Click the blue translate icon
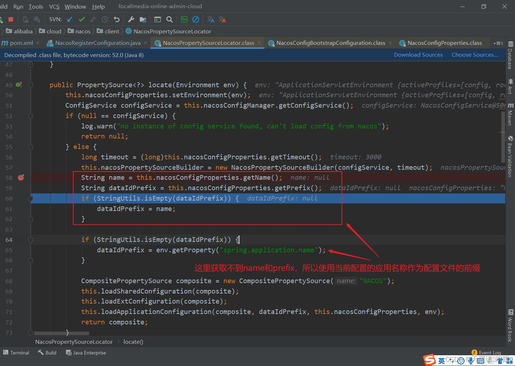515x366 pixels. (211, 19)
